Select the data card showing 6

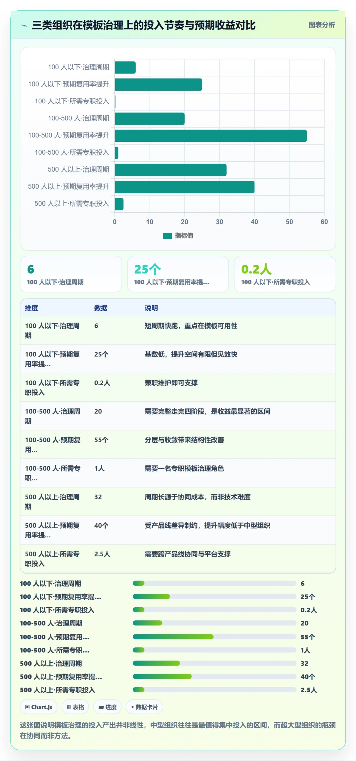click(x=71, y=274)
